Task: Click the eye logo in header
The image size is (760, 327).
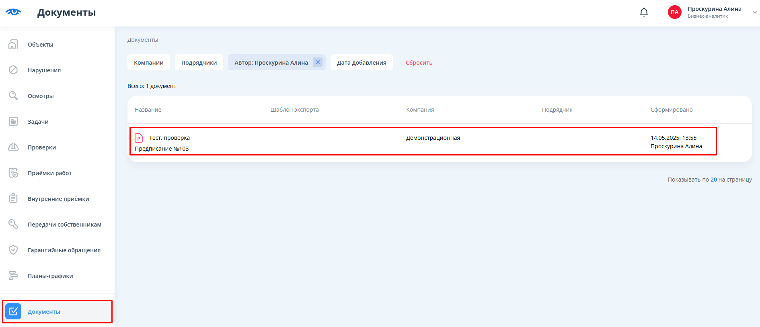Action: 13,12
